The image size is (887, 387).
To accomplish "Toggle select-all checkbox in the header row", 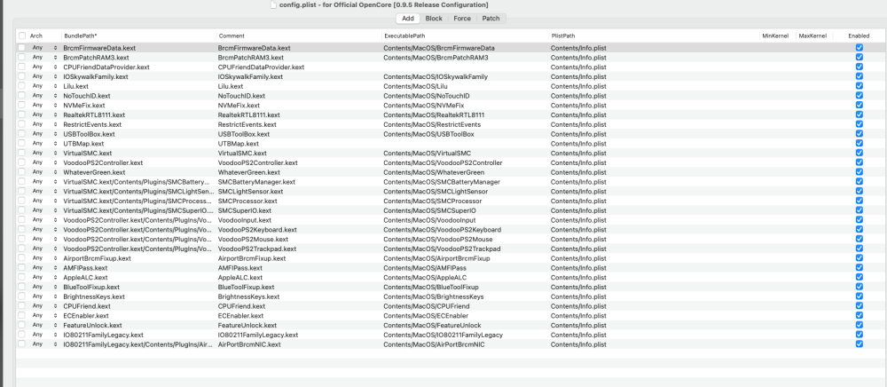I will point(21,36).
